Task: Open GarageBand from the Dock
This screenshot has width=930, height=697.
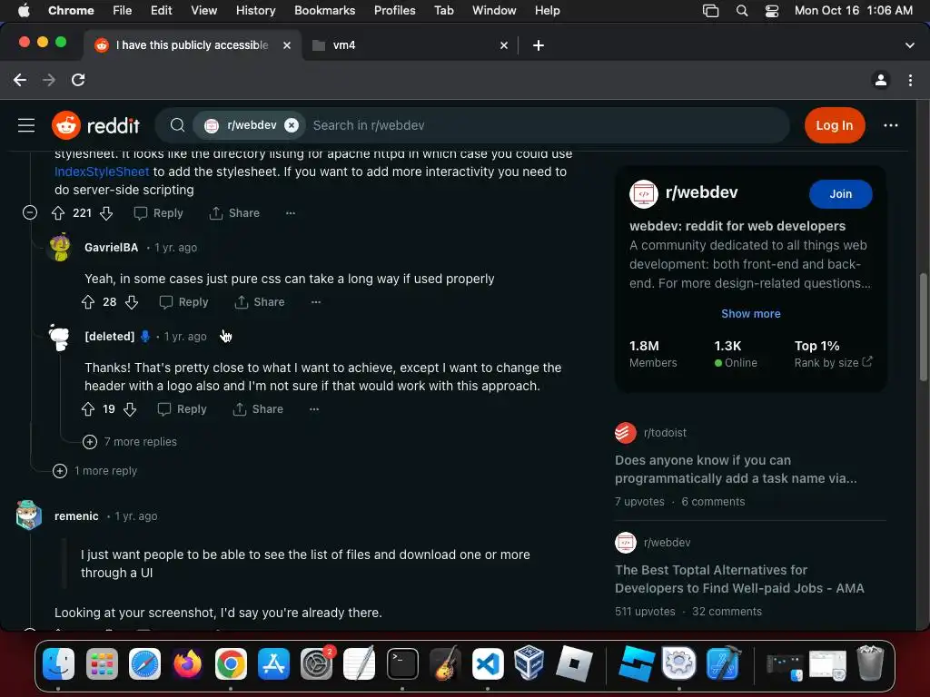Action: pos(445,663)
